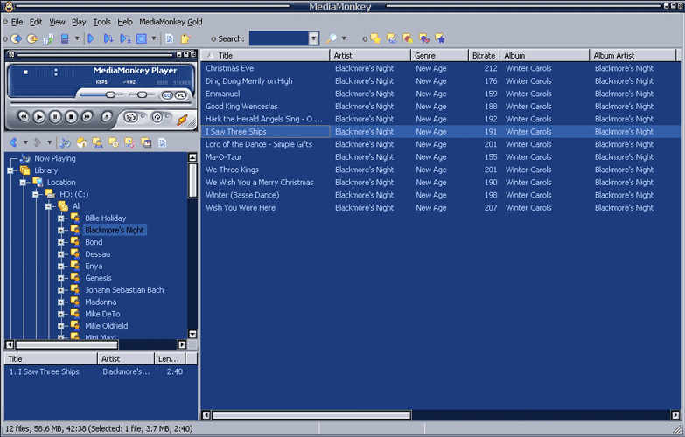Click the right arrow on the track list scrollbar

(x=675, y=415)
